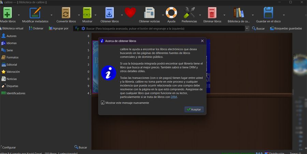Click the 9.6.0 update version link
The width and height of the screenshot is (307, 154).
pos(259,153)
